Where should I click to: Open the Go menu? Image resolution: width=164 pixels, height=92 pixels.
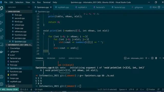click(34, 2)
